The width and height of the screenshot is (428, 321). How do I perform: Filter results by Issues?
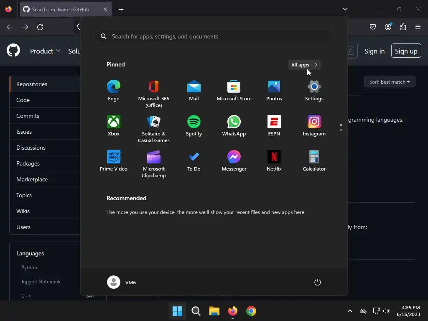45,132
